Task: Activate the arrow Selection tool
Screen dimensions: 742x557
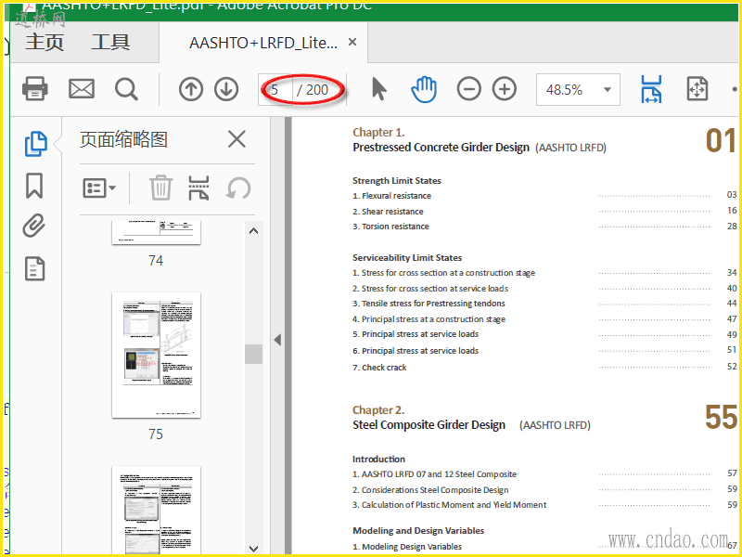Action: (x=379, y=89)
